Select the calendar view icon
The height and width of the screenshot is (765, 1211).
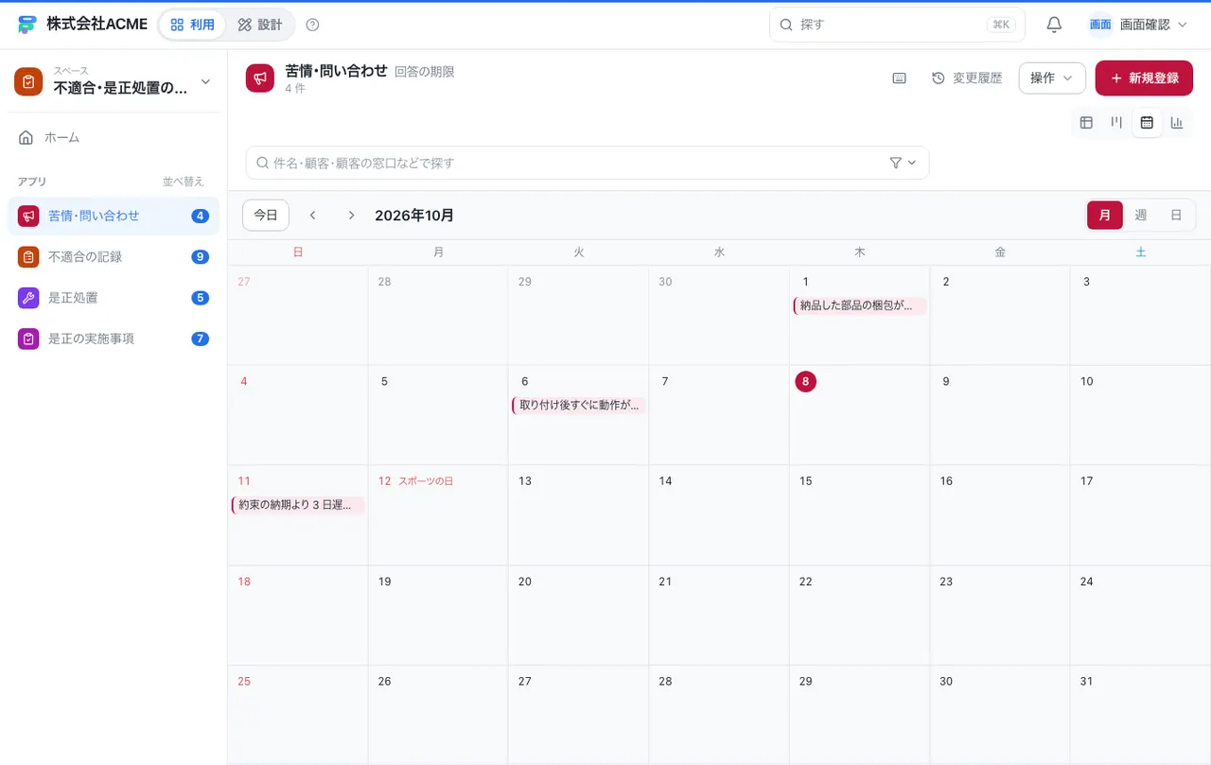(x=1147, y=122)
